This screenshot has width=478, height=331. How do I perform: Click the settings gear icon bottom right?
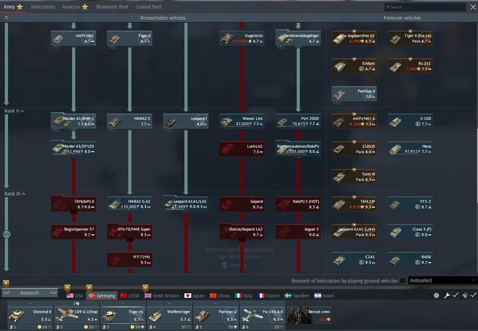pos(437,295)
